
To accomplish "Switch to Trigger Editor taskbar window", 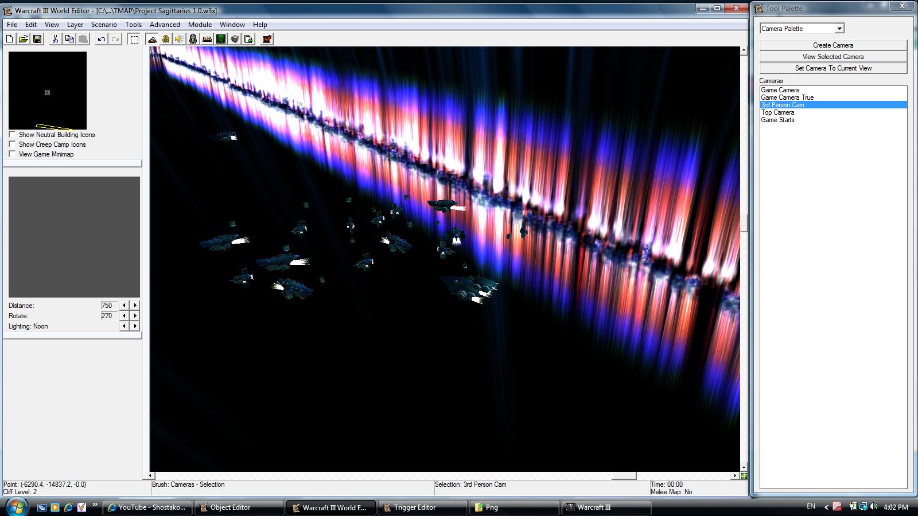I will click(x=423, y=507).
